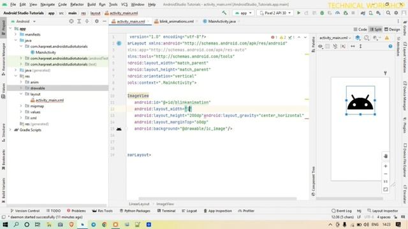Screen dimensions: 408x229
Task: Open IDE settings gear in main toolbar
Action: [396, 13]
